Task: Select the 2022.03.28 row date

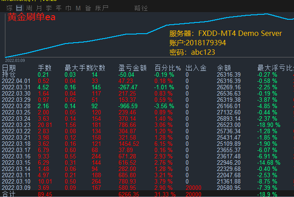Action: click(17, 105)
